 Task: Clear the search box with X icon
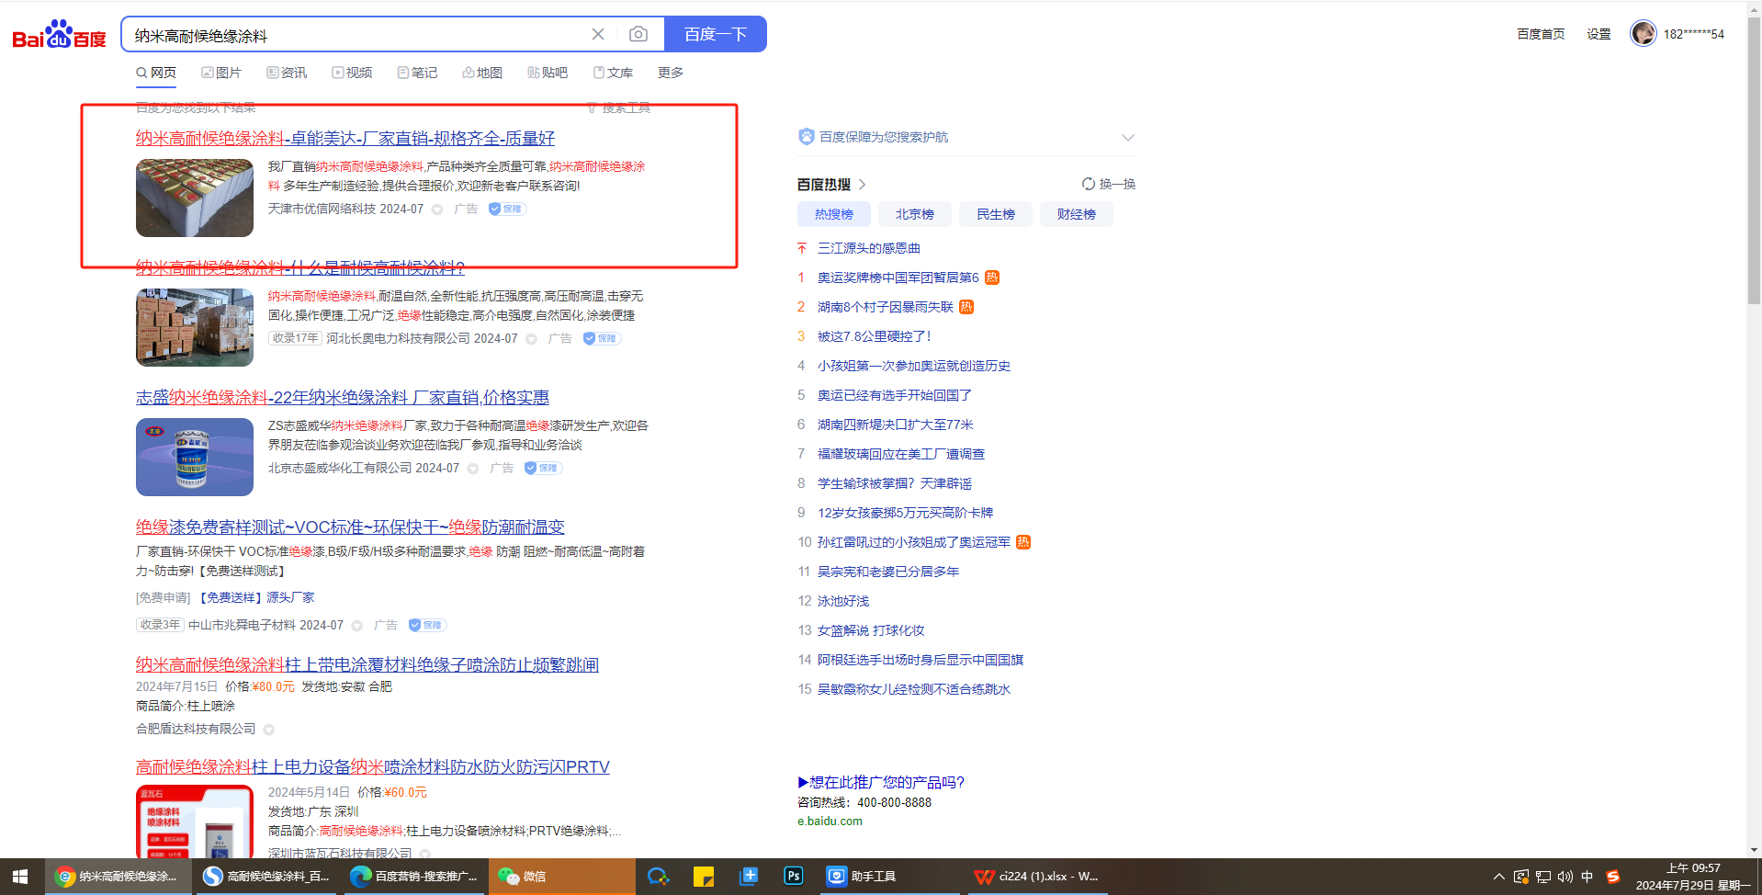[x=598, y=35]
